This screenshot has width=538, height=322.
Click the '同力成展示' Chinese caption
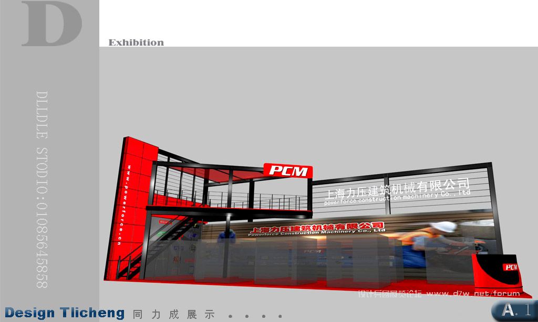click(173, 314)
